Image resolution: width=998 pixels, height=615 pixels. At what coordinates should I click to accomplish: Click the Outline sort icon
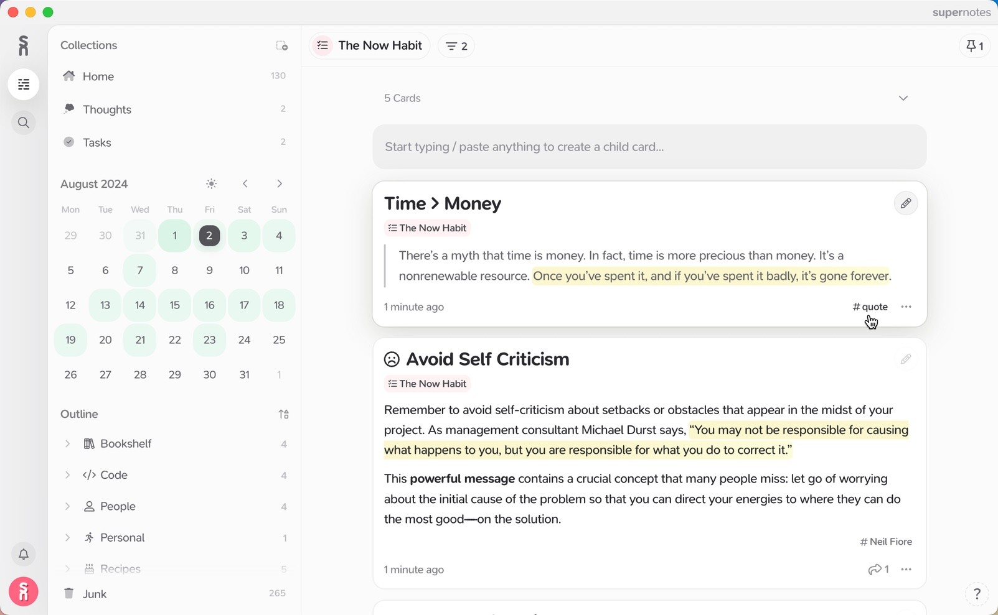[x=283, y=414]
